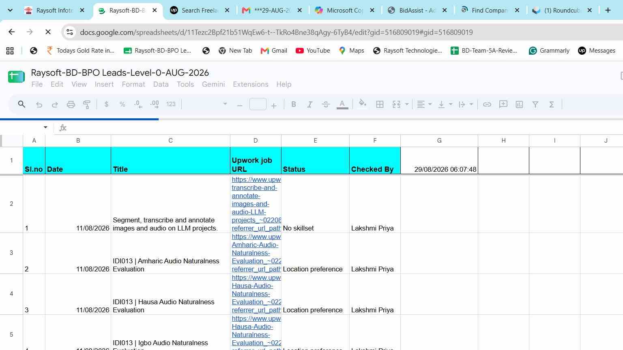The image size is (623, 350).
Task: Toggle strikethrough formatting
Action: [326, 105]
